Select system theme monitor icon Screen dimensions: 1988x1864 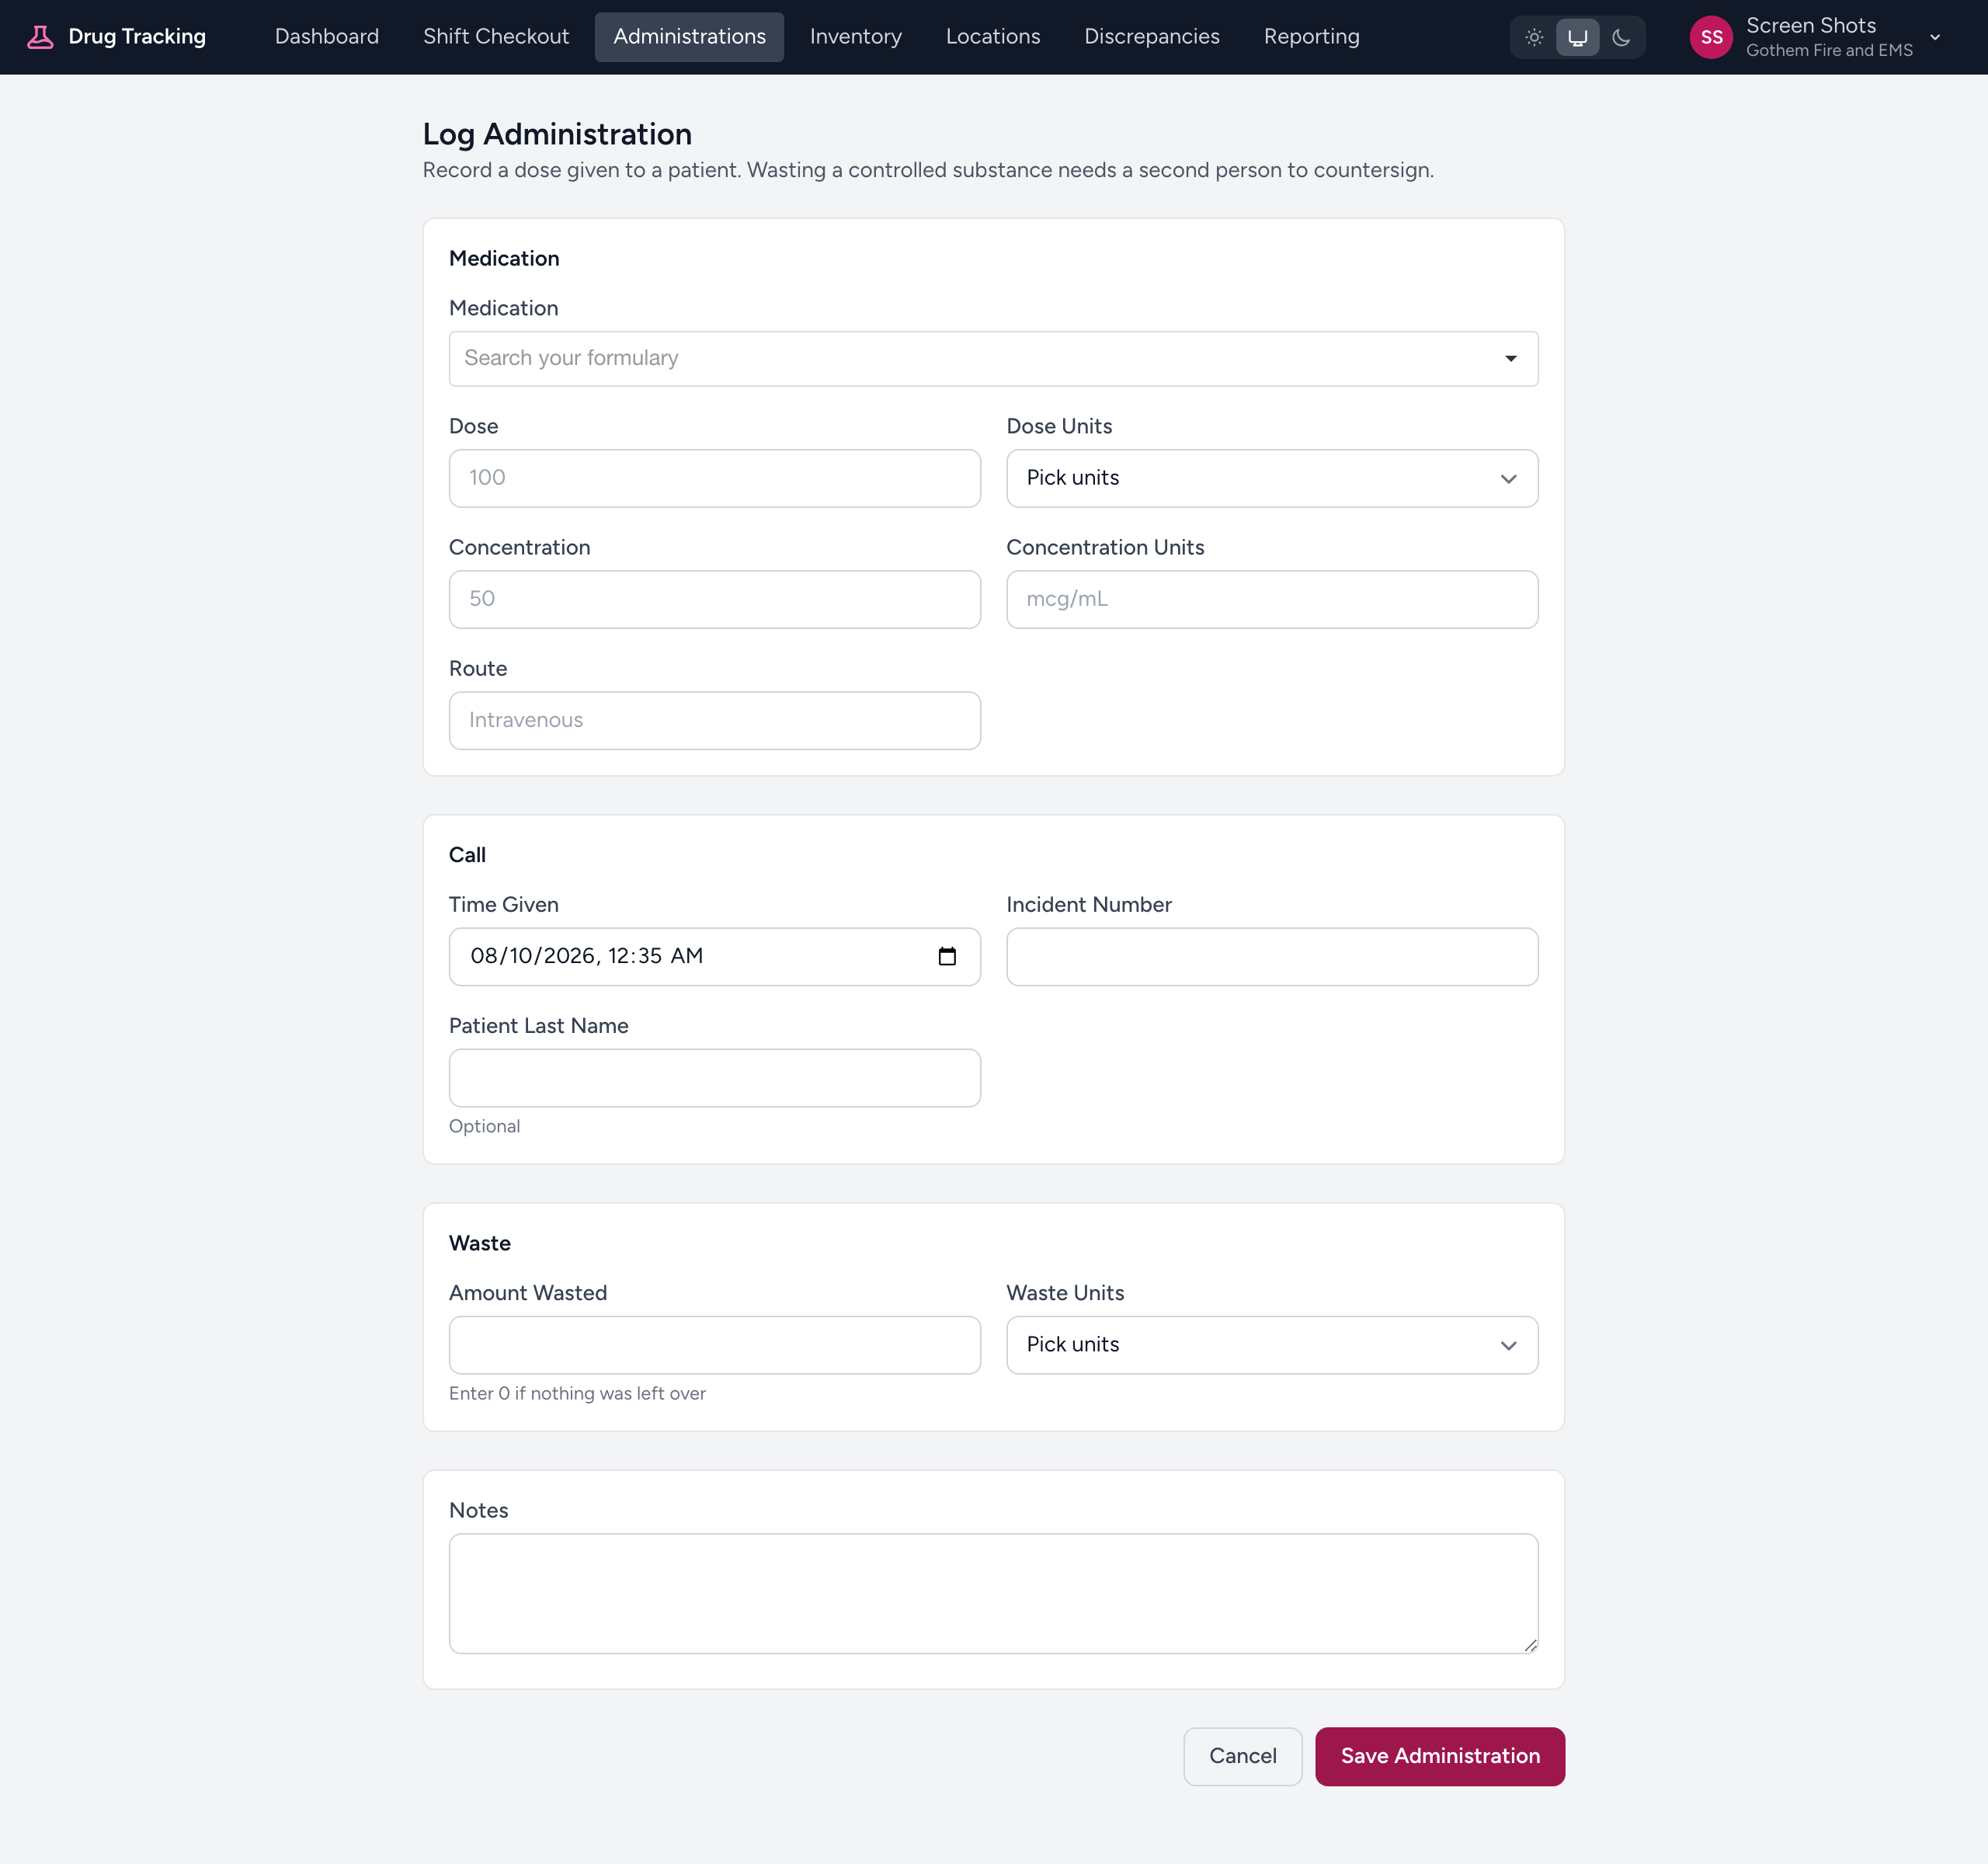tap(1577, 37)
